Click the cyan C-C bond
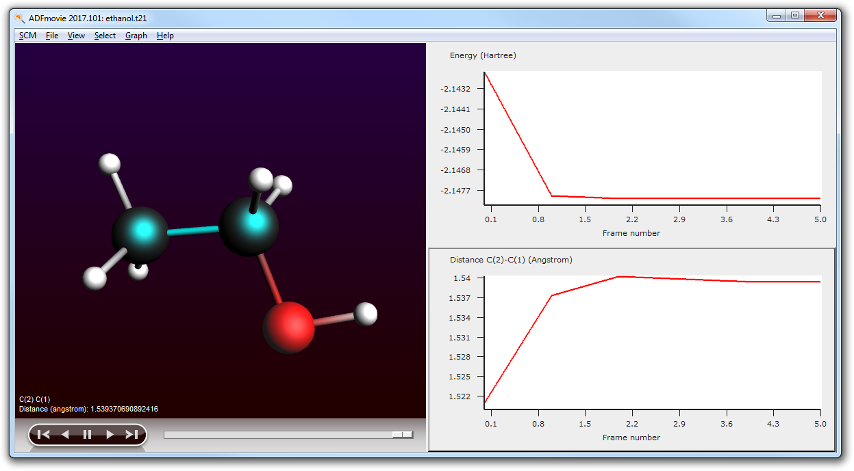Viewport: 854px width, 471px height. 194,230
